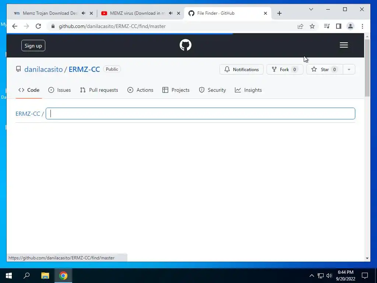Screen dimensions: 377x283
Task: Open Windows taskbar search
Action: point(27,276)
